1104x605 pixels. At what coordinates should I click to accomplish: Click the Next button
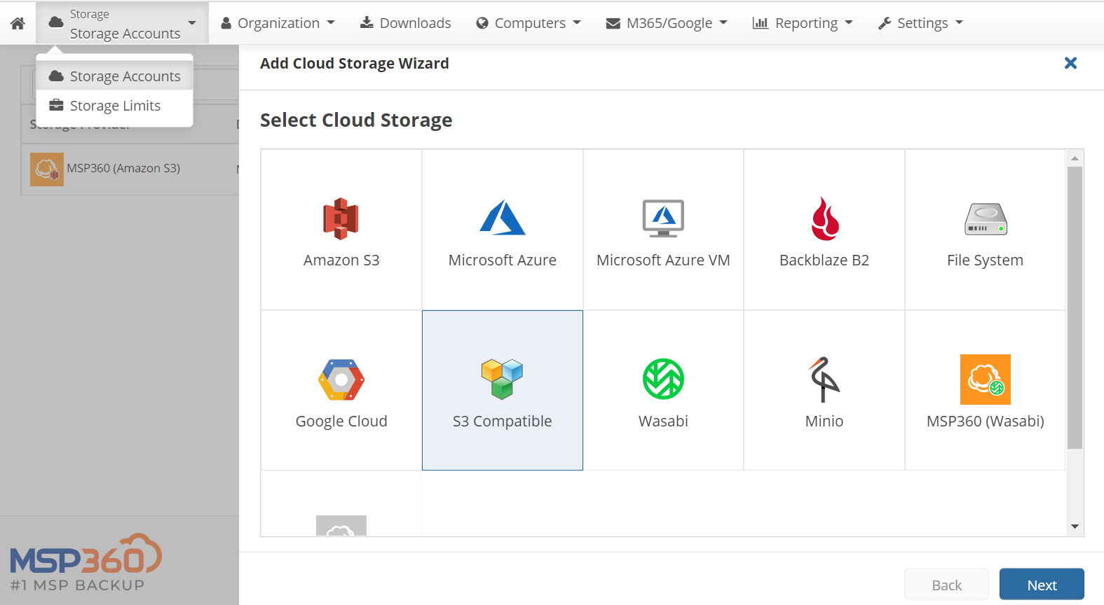(x=1042, y=585)
